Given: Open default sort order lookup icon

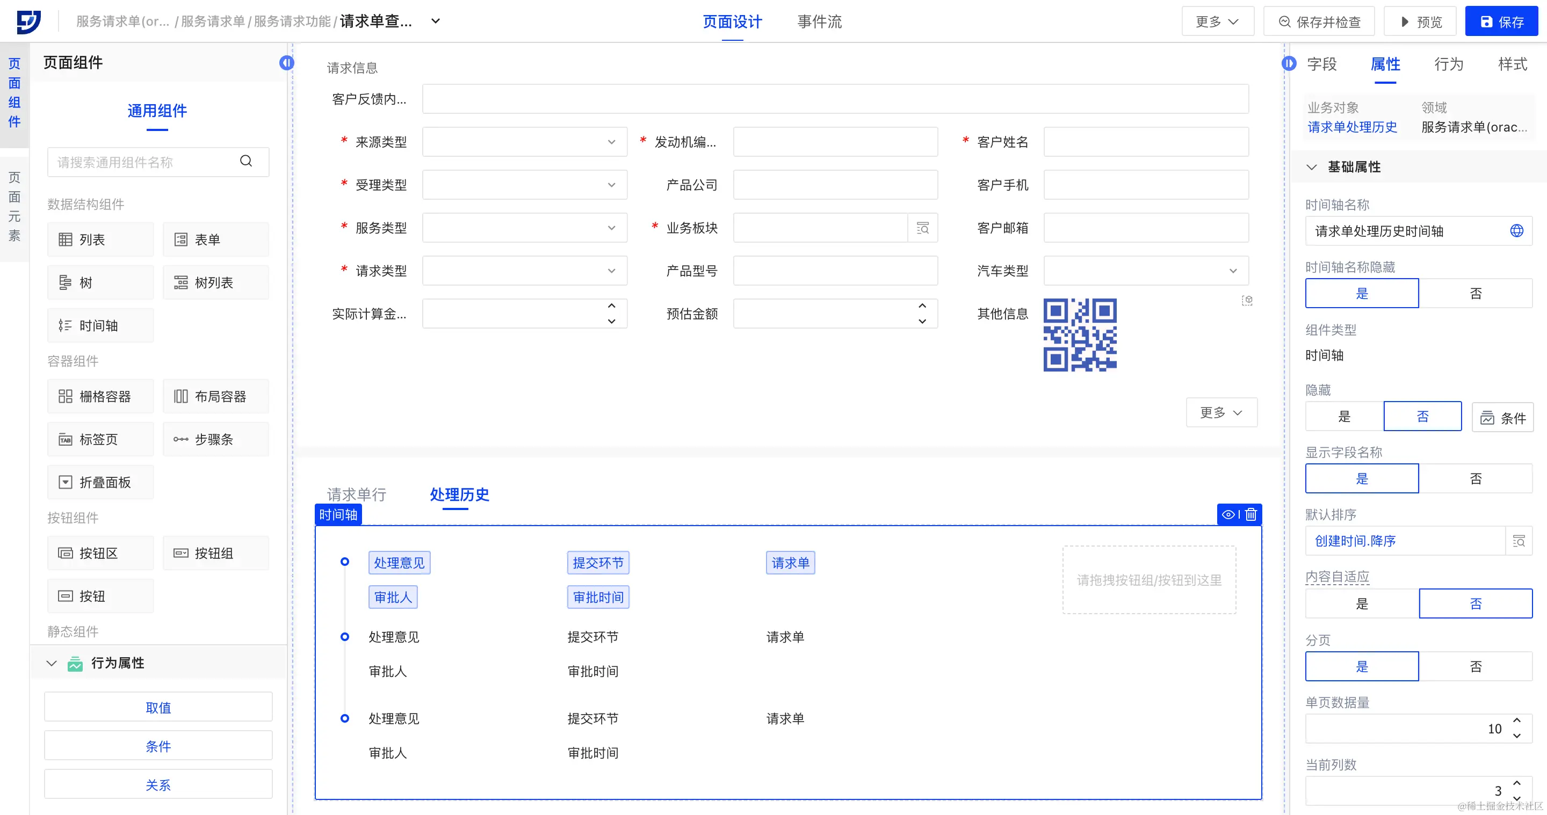Looking at the screenshot, I should coord(1519,541).
